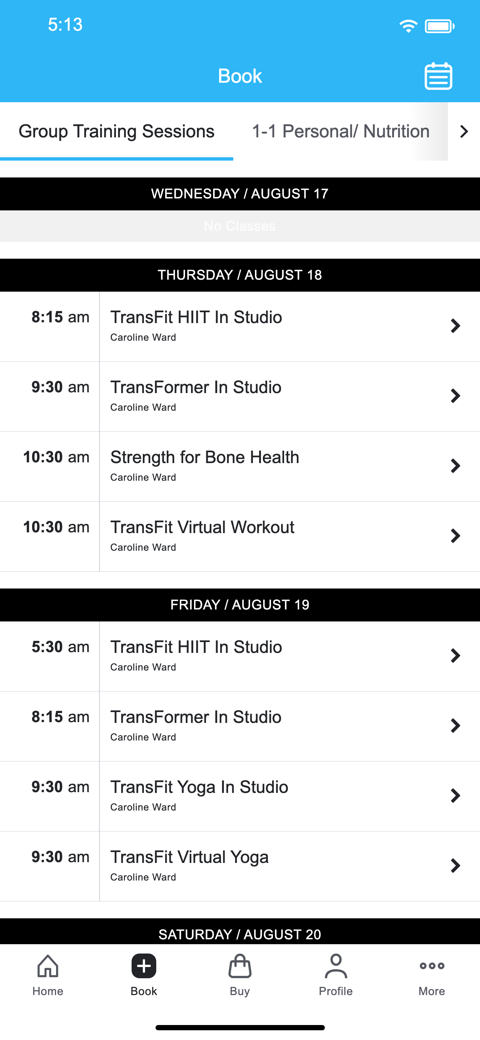Open the Profile person icon

(336, 966)
